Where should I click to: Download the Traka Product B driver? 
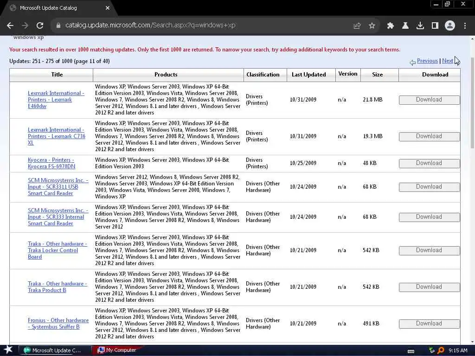429,287
